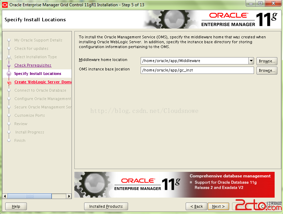
Task: Browse for the Middleware home location
Action: click(267, 61)
